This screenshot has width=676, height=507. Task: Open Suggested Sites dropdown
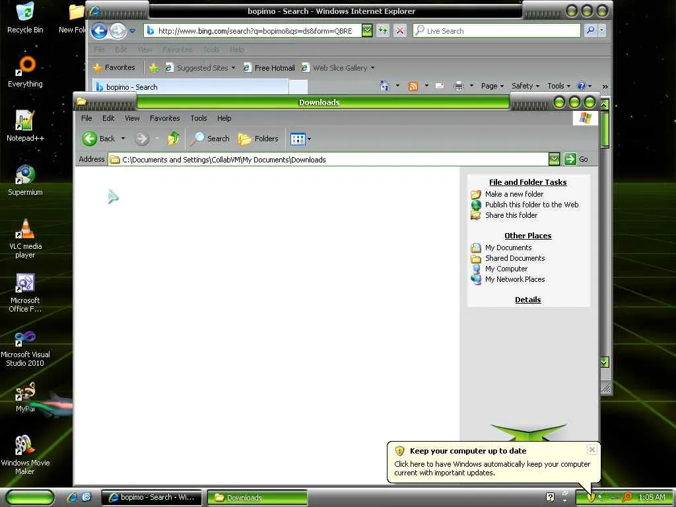pyautogui.click(x=233, y=68)
